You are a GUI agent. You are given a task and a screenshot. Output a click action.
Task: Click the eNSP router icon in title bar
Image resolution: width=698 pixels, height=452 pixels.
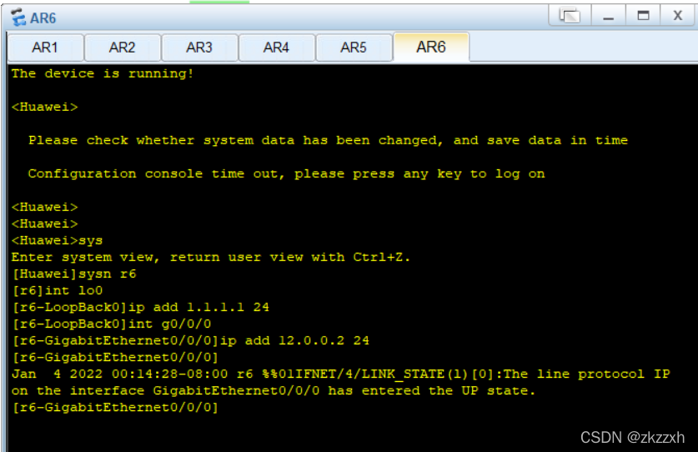click(x=18, y=18)
